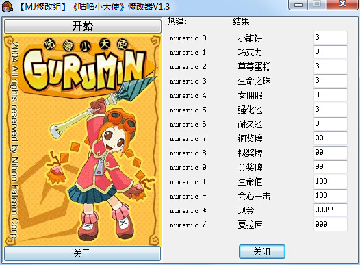This screenshot has width=360, height=265.
Task: Click the 现金 label
Action: (x=246, y=211)
